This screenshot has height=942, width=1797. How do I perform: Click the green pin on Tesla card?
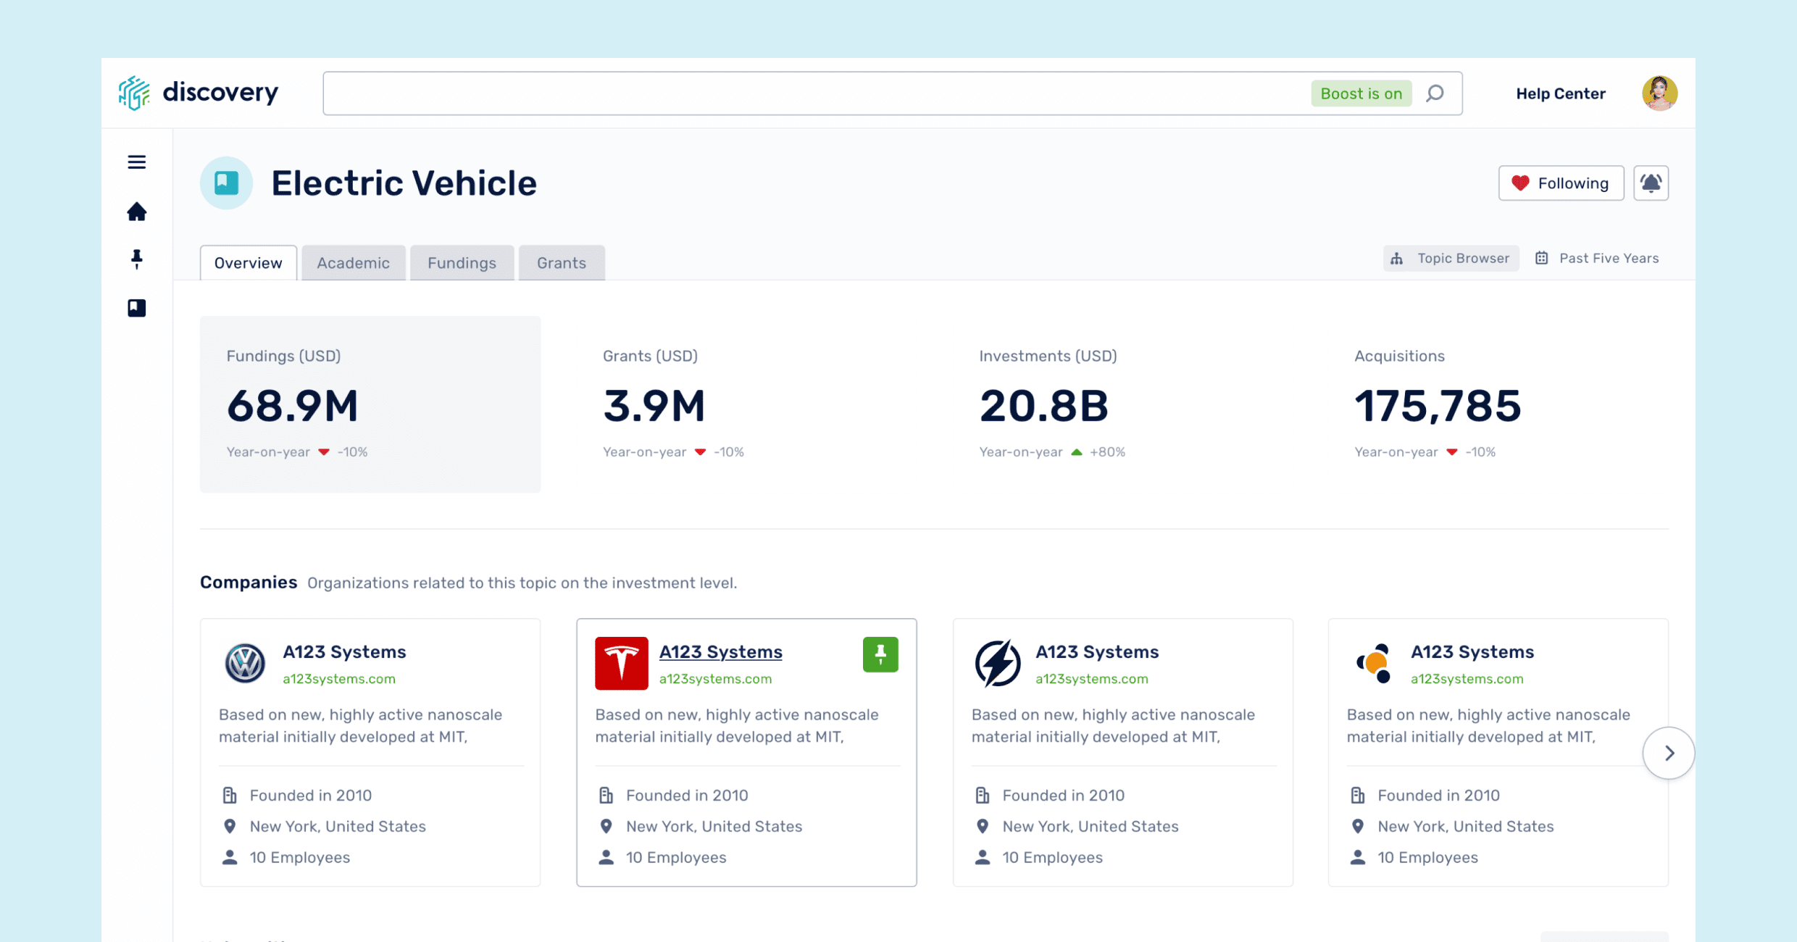[x=880, y=654]
